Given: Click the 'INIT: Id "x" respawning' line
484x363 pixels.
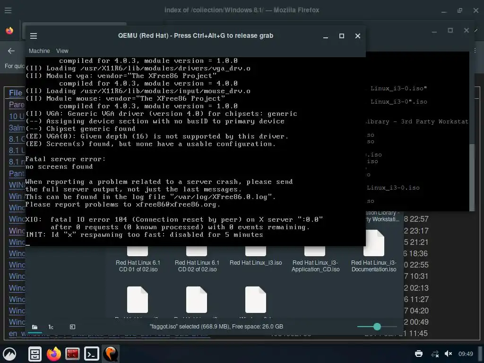Looking at the screenshot, I should [144, 235].
